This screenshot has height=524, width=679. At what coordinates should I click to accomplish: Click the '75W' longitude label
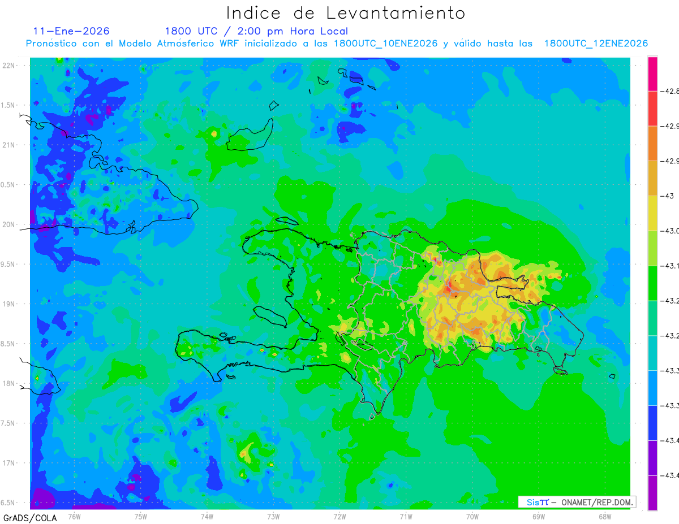tap(141, 516)
